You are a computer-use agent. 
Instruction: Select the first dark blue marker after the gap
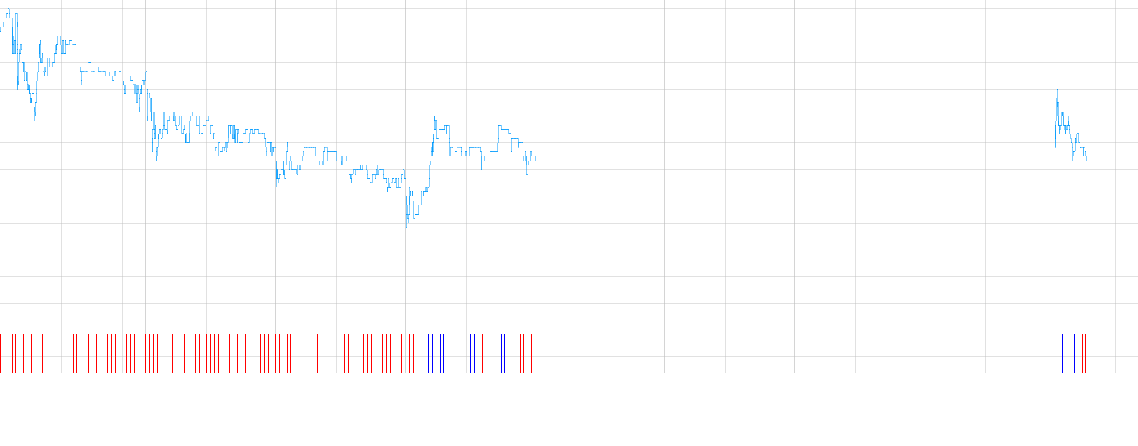(1055, 353)
